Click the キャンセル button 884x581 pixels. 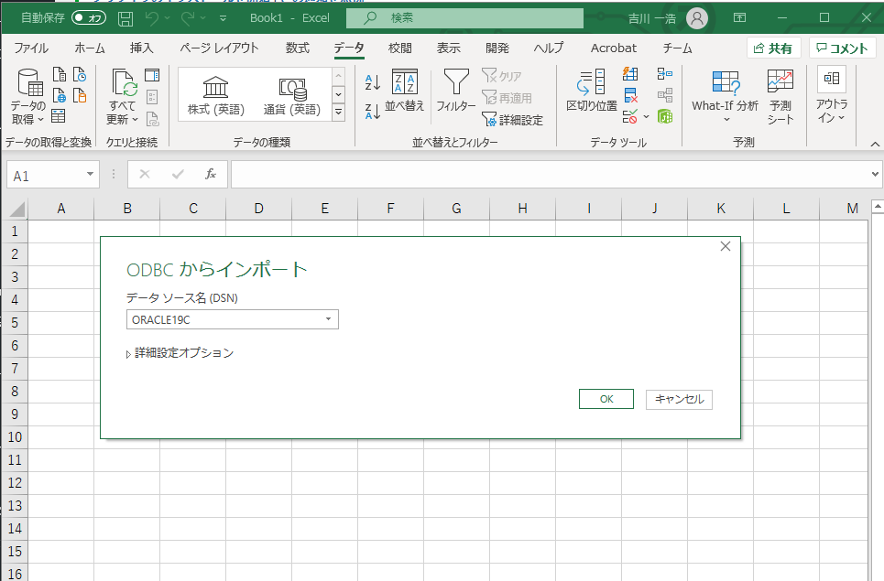(679, 399)
